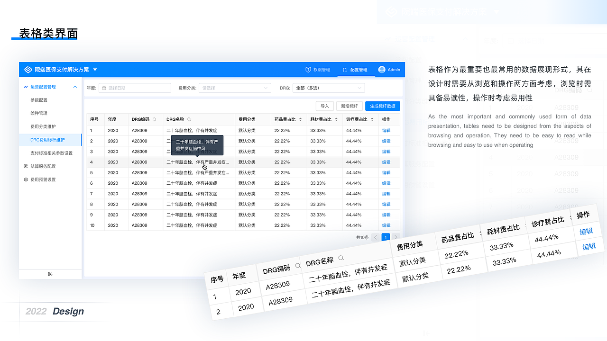Click the A28309 cell in row 3
The height and width of the screenshot is (341, 607).
tap(139, 152)
